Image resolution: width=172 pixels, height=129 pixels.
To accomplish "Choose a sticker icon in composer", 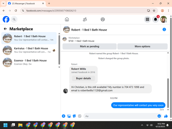I will [x=74, y=116].
